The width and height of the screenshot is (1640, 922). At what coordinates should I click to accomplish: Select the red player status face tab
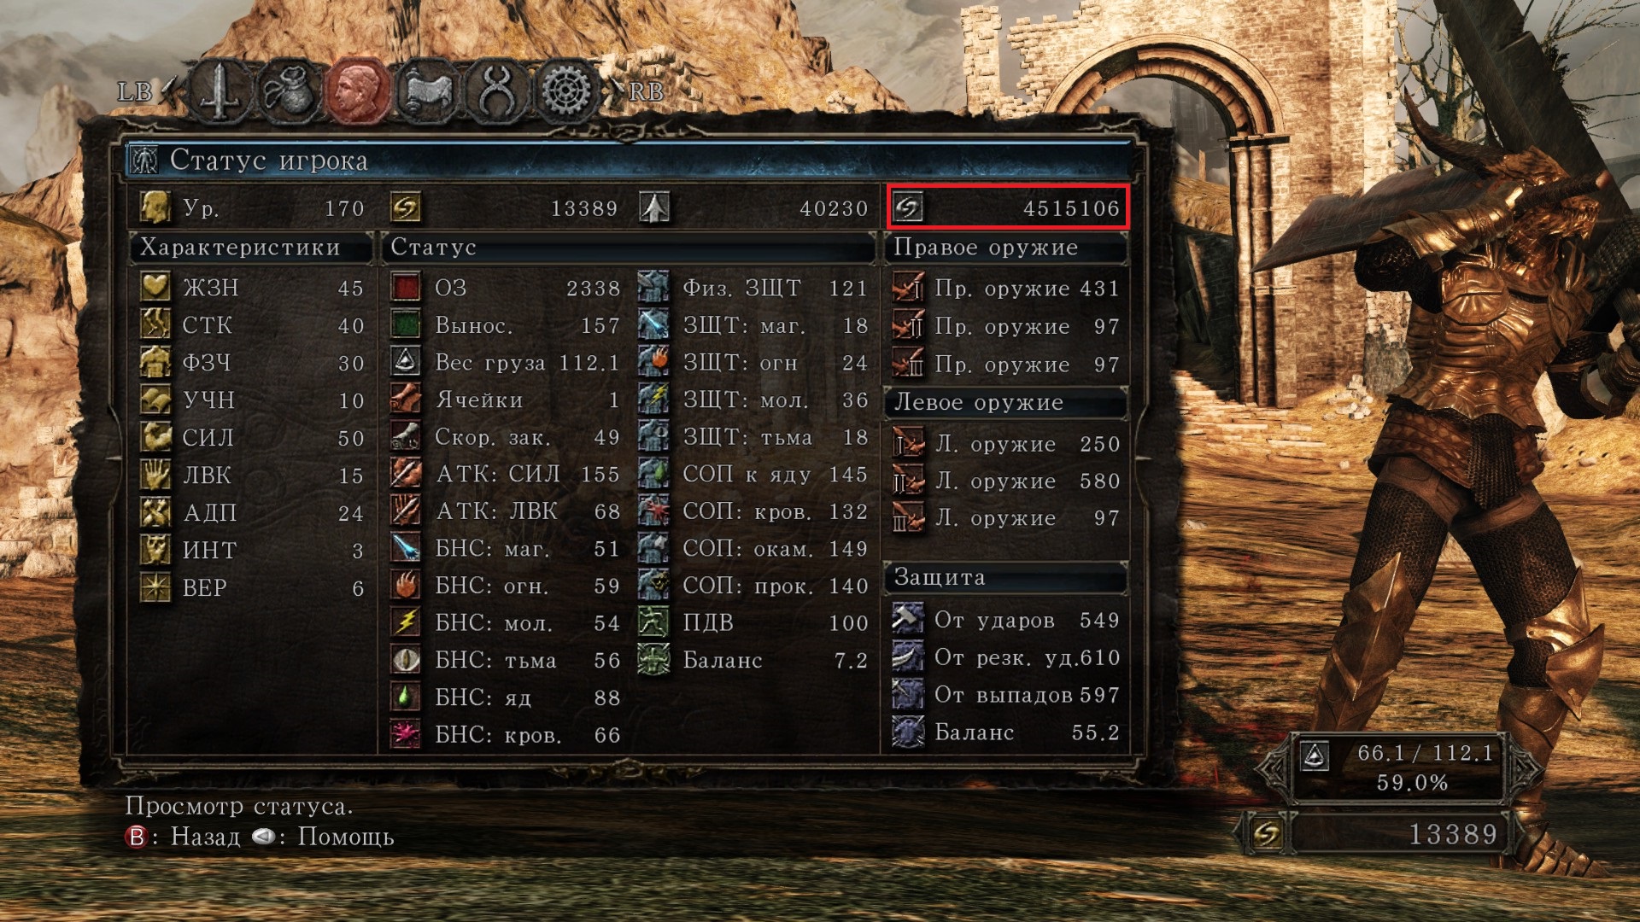pyautogui.click(x=358, y=90)
